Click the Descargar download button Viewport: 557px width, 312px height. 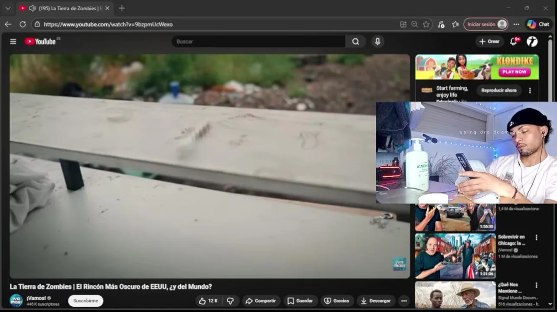pyautogui.click(x=376, y=301)
